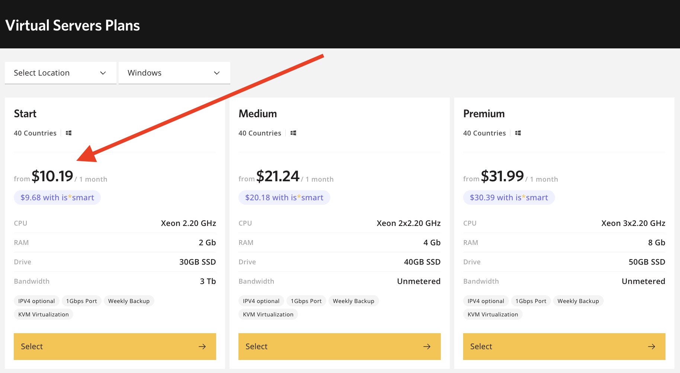
Task: Click the KVM Virtualization tag on Premium plan
Action: 493,314
